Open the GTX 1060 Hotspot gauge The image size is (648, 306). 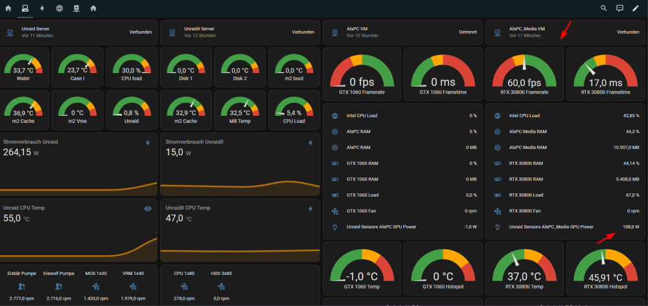[443, 268]
